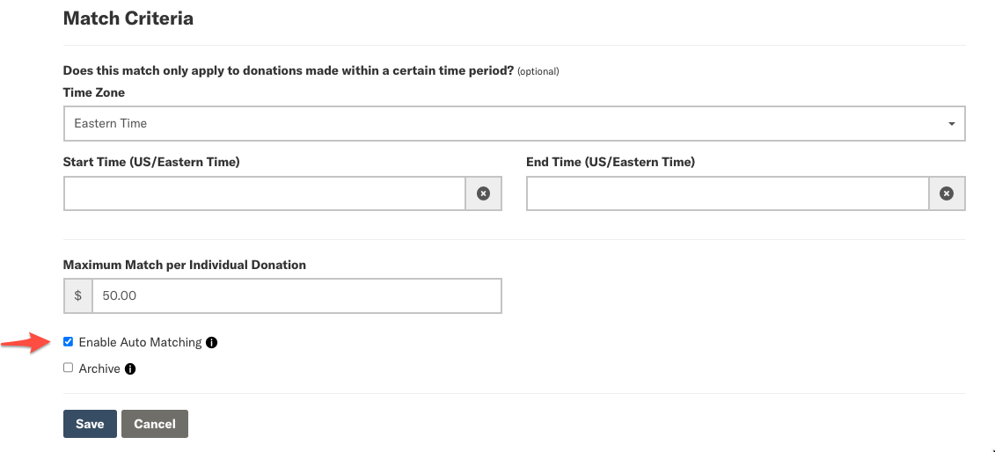Save the match criteria
Image resolution: width=995 pixels, height=452 pixels.
coord(90,424)
